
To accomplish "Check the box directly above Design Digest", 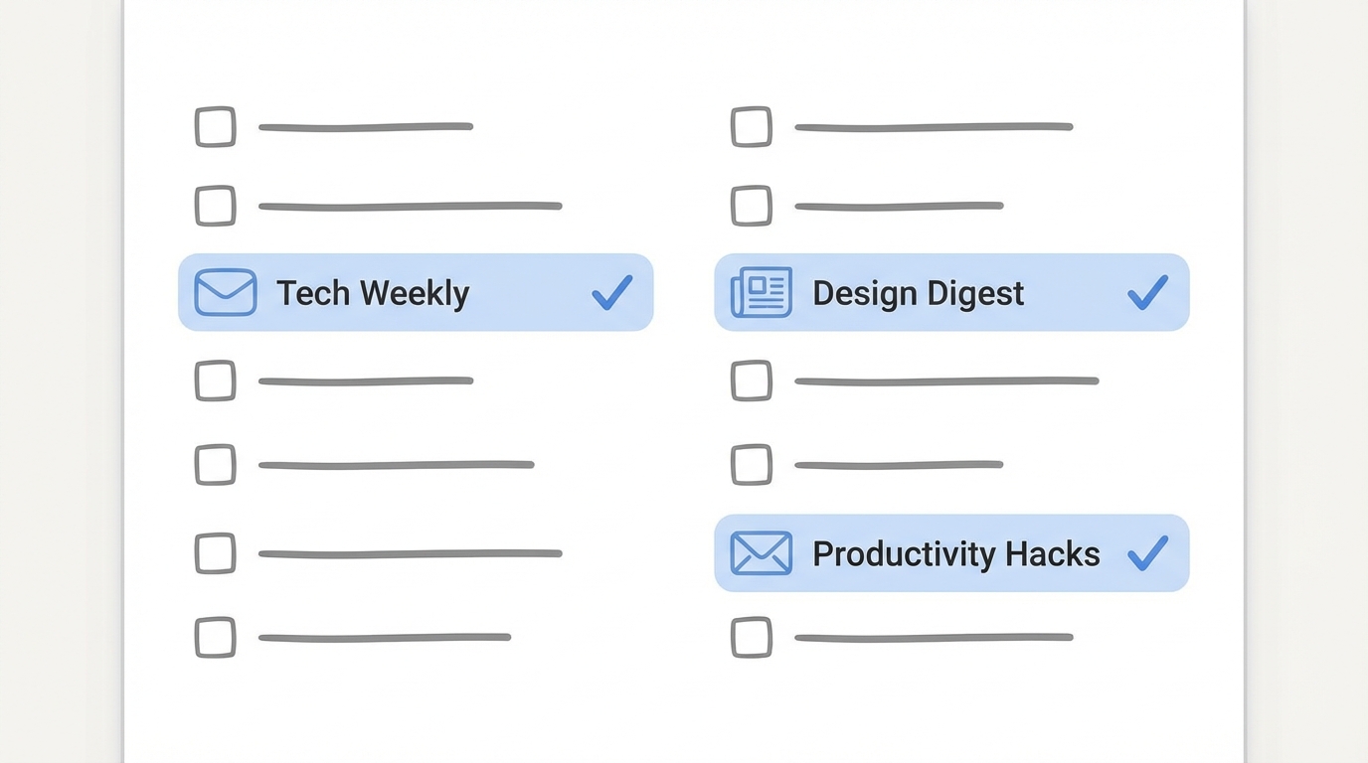I will [752, 206].
